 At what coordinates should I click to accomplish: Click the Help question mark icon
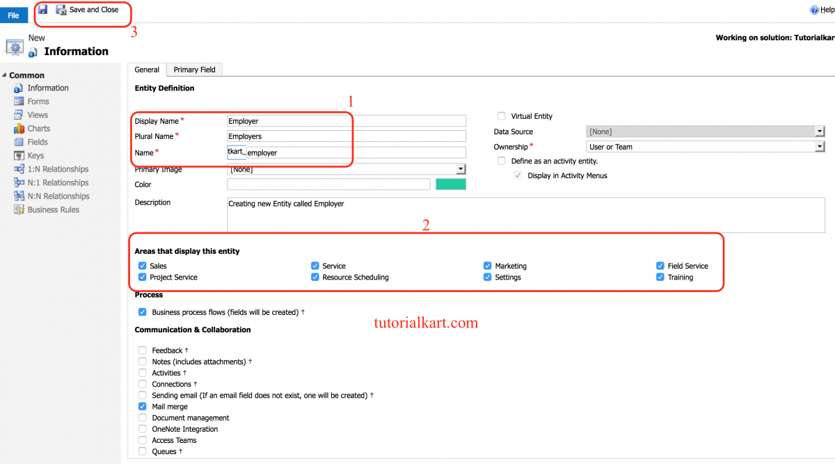814,10
